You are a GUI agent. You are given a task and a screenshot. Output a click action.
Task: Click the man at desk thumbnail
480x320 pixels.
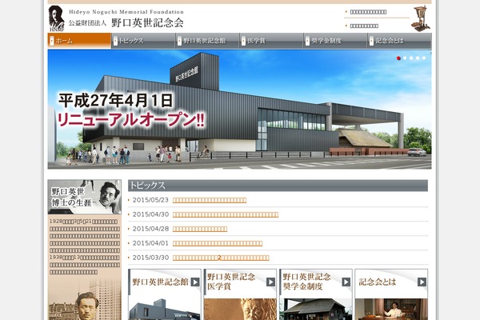[x=391, y=310]
